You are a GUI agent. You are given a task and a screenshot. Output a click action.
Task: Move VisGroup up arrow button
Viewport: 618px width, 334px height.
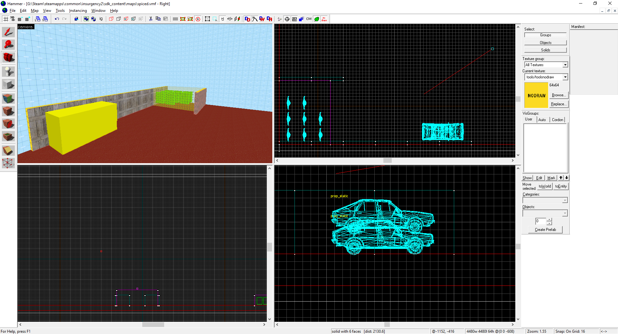(x=561, y=178)
